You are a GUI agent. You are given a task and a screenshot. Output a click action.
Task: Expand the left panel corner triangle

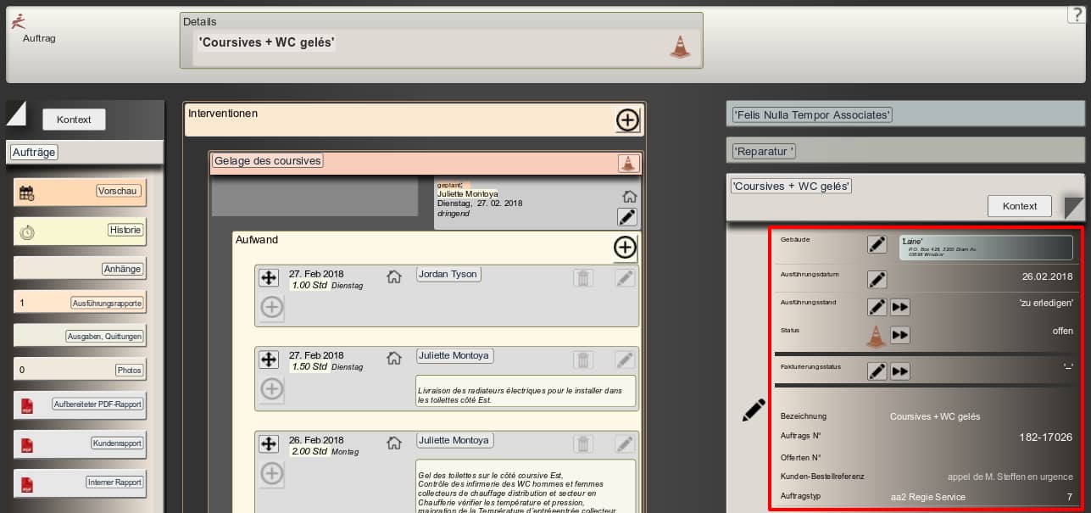point(16,113)
